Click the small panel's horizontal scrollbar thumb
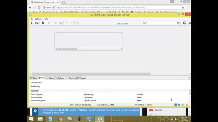 point(67,49)
